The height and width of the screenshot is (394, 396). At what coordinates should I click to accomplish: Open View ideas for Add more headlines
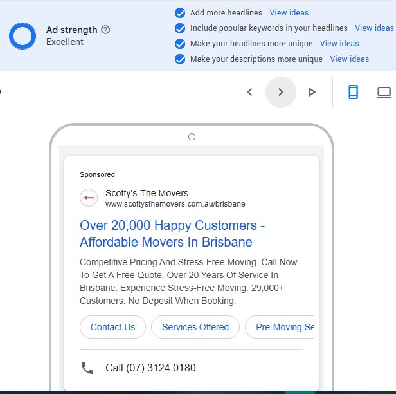pos(289,13)
